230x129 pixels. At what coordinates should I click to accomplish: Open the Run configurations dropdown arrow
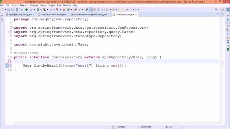tap(41, 10)
